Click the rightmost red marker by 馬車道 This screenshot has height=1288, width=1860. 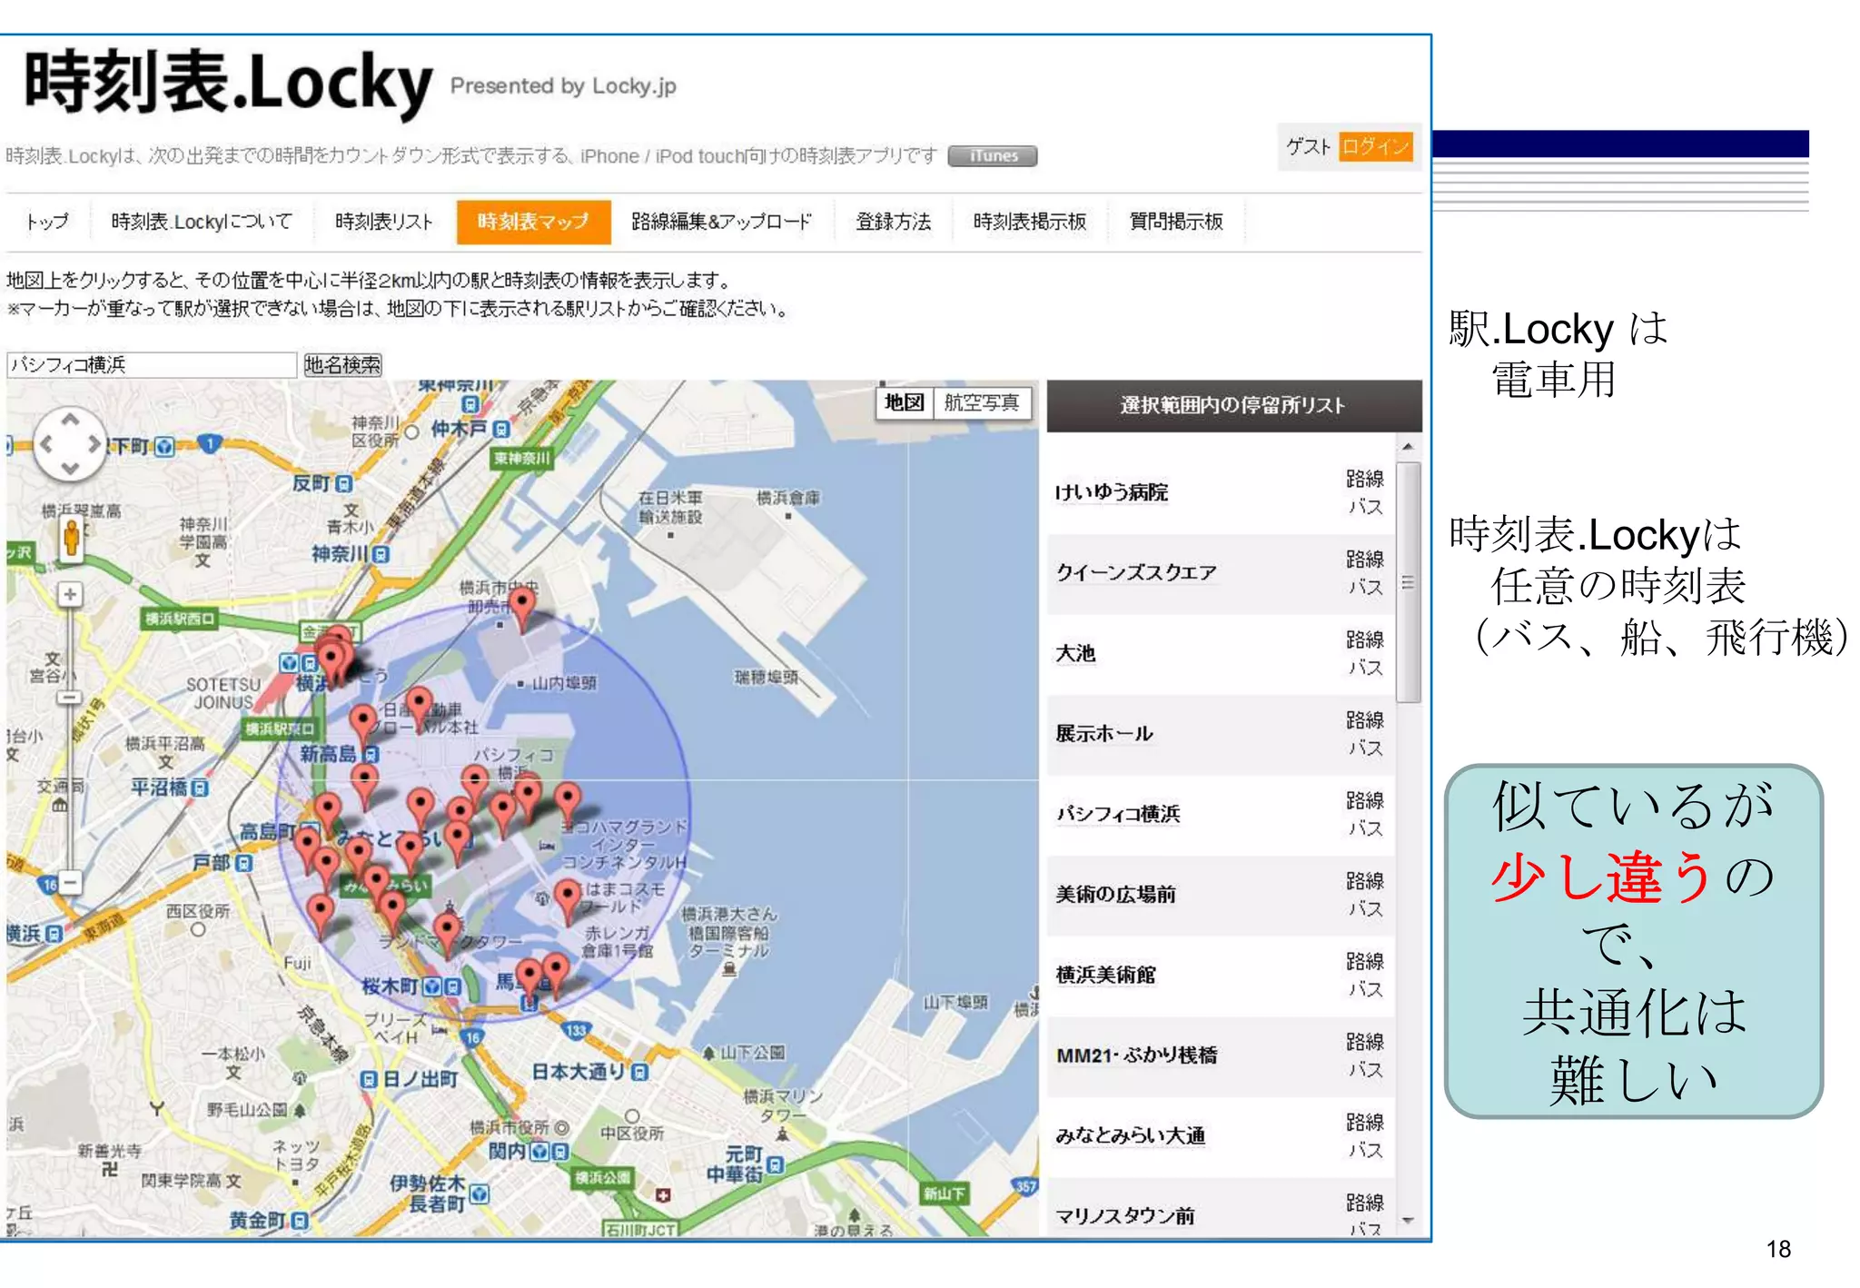click(x=556, y=974)
